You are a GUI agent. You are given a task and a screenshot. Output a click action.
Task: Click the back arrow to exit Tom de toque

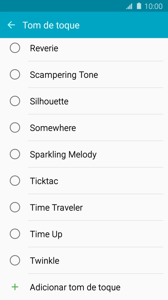[11, 25]
